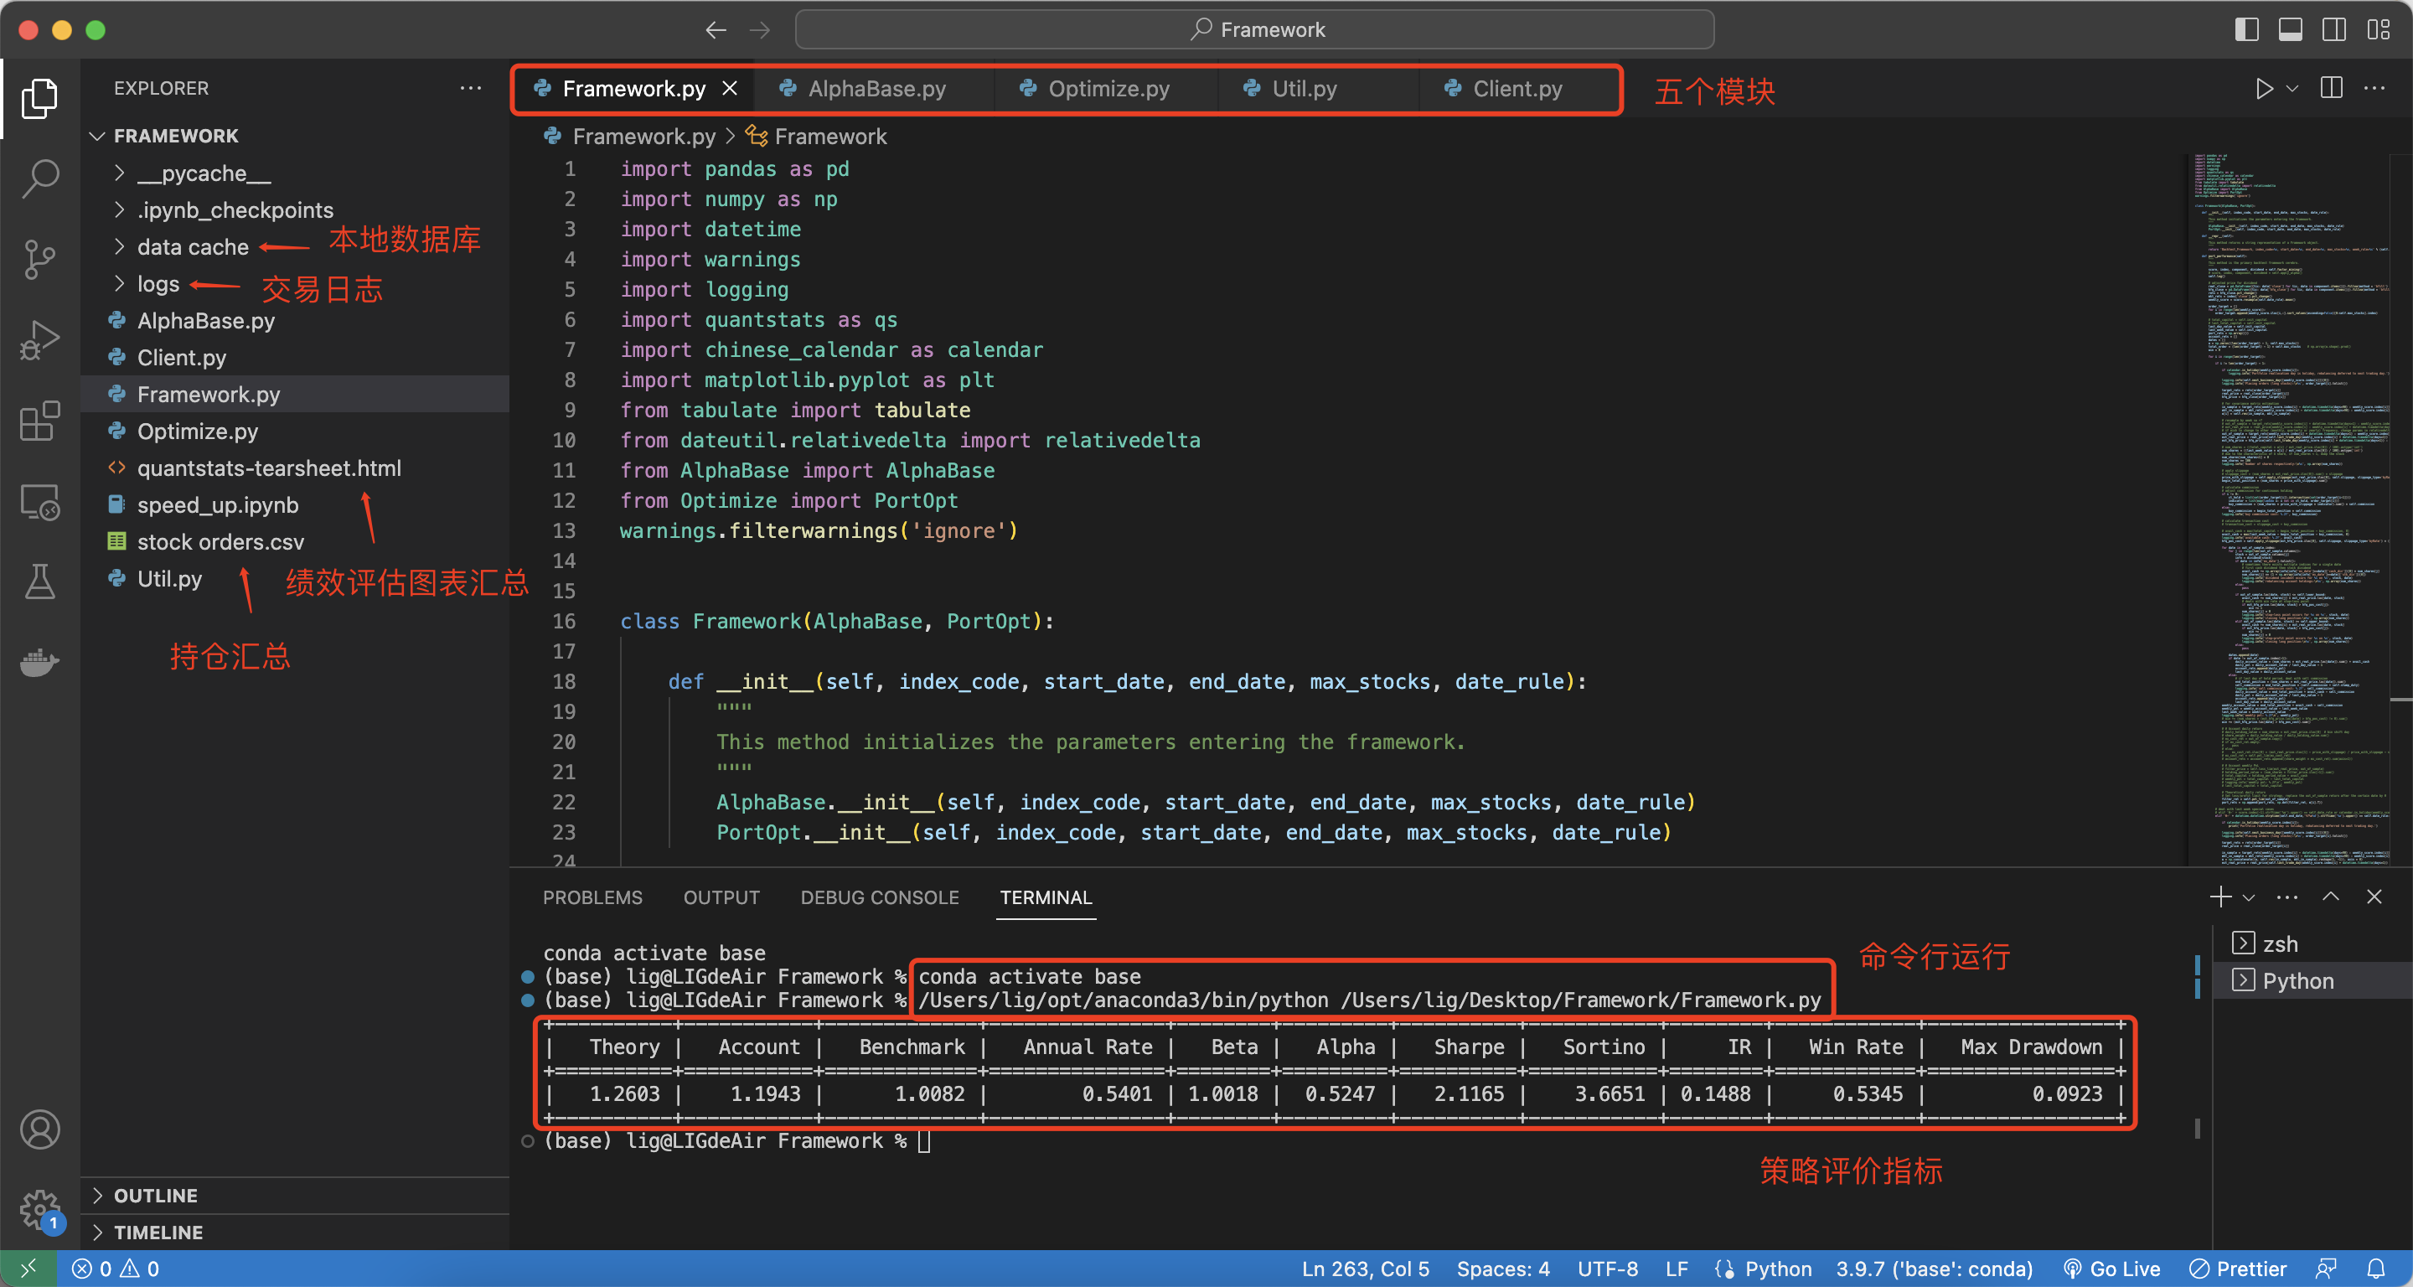Image resolution: width=2413 pixels, height=1287 pixels.
Task: Switch to the DEBUG CONSOLE panel tab
Action: 879,897
